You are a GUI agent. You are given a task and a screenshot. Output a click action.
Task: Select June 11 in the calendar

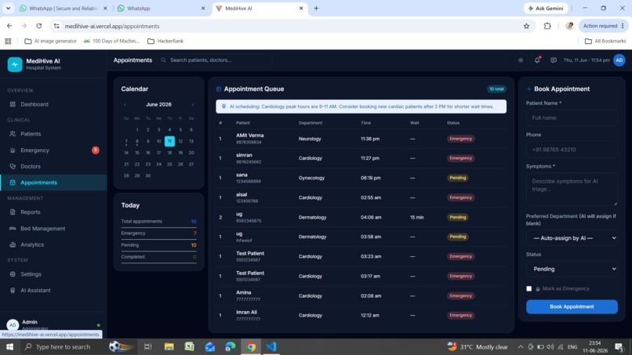click(x=169, y=141)
